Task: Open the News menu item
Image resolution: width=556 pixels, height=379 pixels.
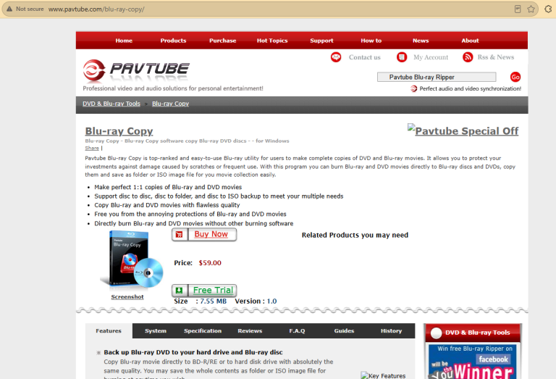Action: (421, 41)
